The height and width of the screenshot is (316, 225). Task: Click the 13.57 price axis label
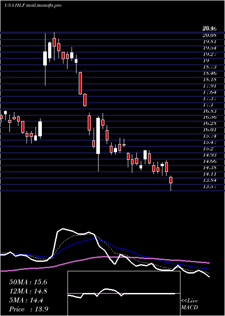[209, 186]
